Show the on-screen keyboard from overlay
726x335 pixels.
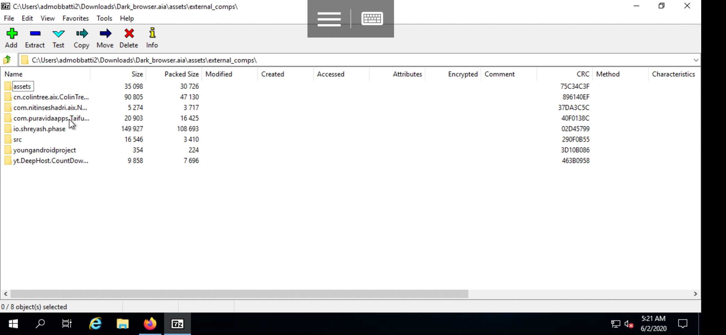pos(372,19)
